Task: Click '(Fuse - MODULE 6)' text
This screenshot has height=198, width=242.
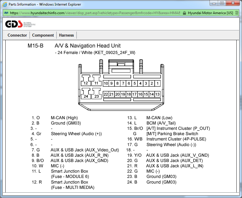Action: point(70,176)
